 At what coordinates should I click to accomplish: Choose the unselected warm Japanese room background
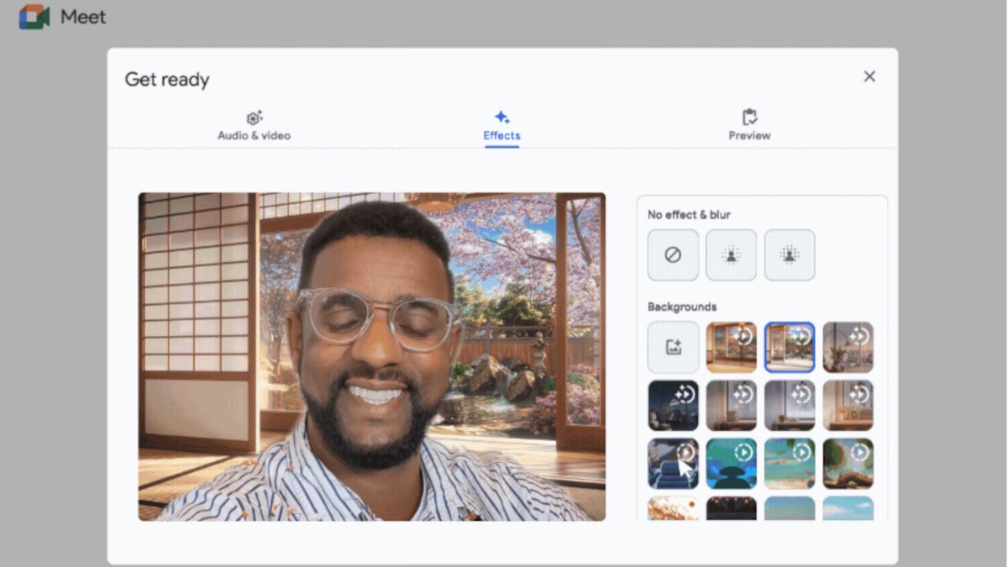[x=731, y=347]
